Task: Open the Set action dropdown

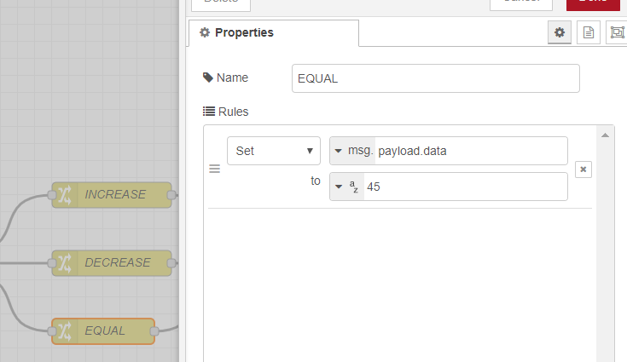Action: point(273,151)
